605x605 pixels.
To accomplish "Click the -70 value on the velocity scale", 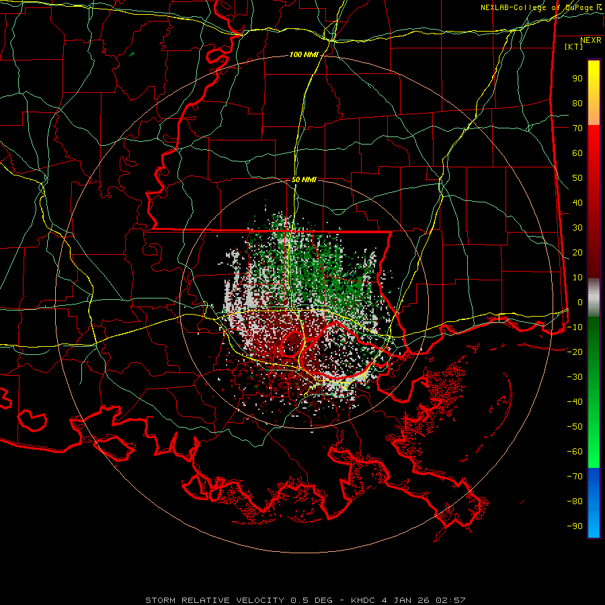I will pyautogui.click(x=575, y=476).
